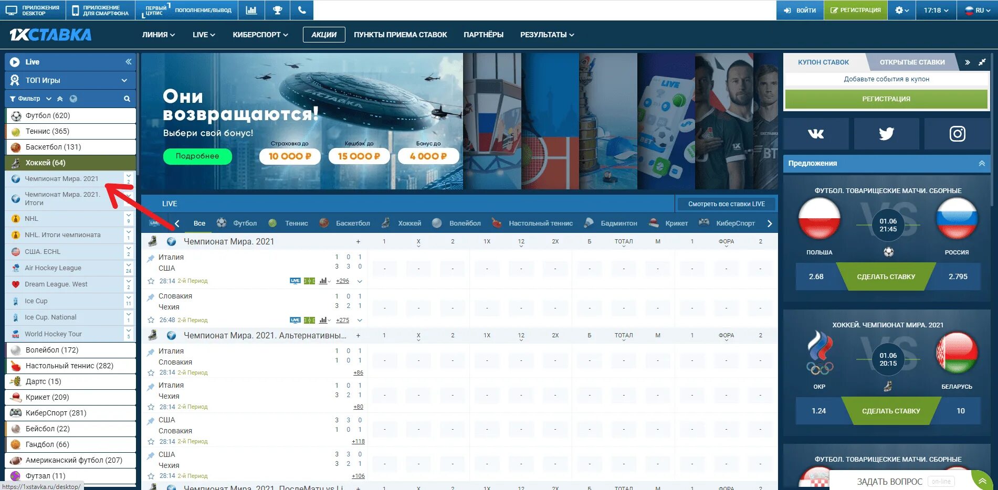Open the РЕЗУЛЬТАТЫ dropdown menu
Screen dimensions: 998x490
click(x=547, y=35)
